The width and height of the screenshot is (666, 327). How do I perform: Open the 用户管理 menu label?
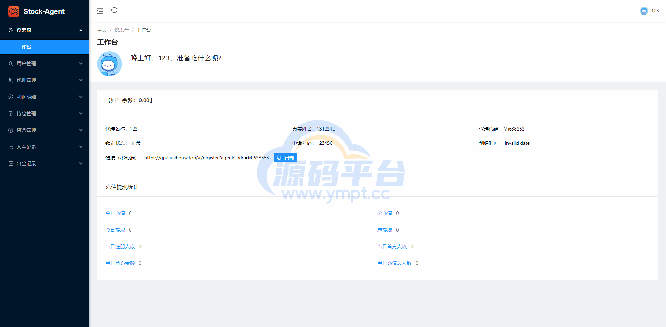pos(26,64)
